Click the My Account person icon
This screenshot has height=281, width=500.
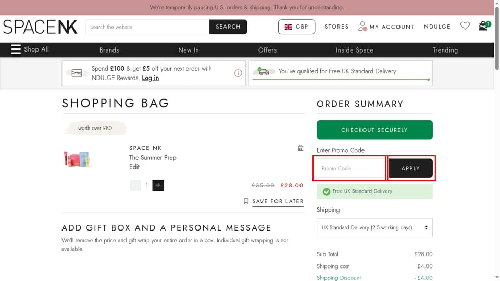pos(362,26)
